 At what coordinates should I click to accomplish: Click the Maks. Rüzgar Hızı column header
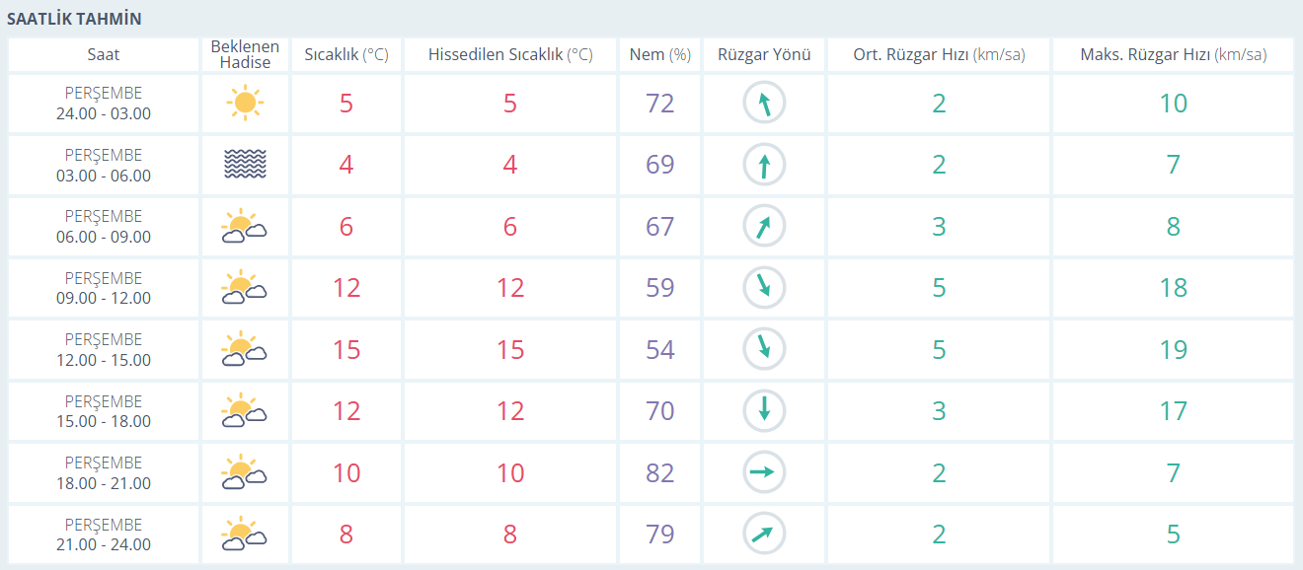pyautogui.click(x=1173, y=54)
